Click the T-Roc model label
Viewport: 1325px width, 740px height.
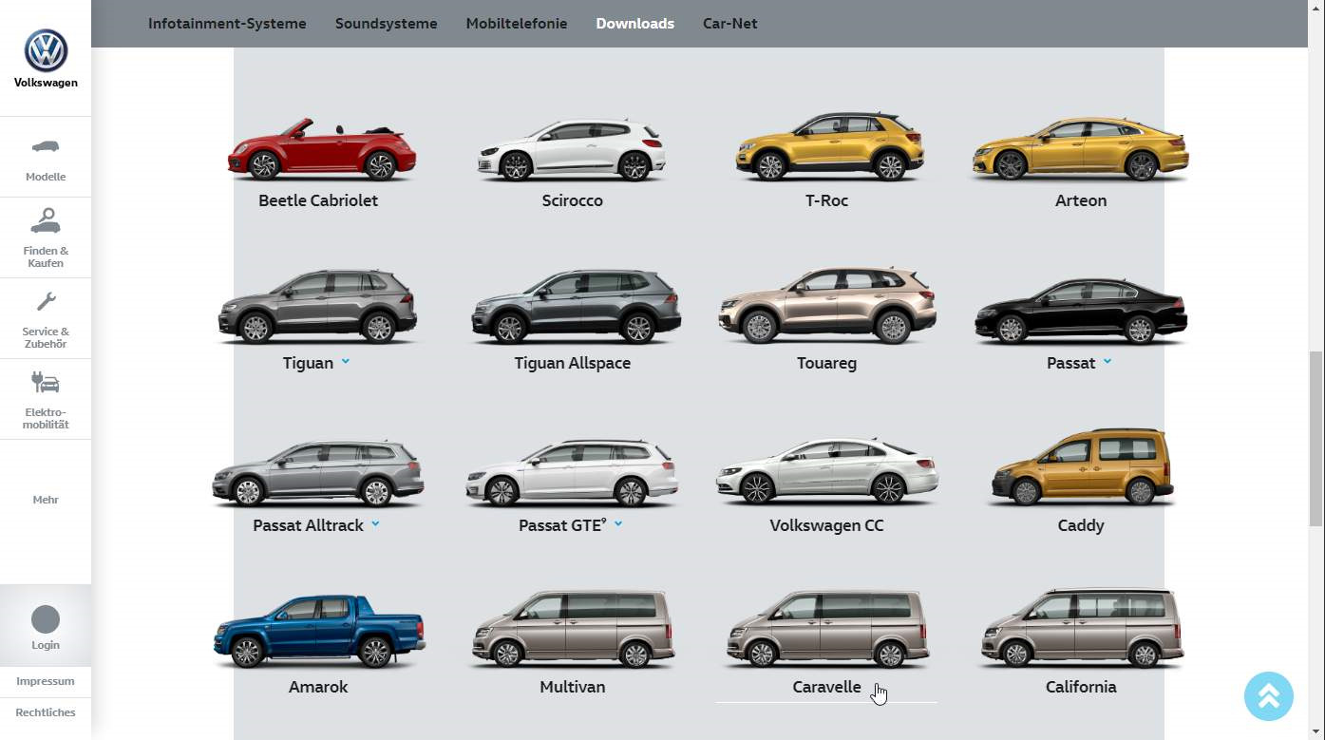[x=826, y=200]
